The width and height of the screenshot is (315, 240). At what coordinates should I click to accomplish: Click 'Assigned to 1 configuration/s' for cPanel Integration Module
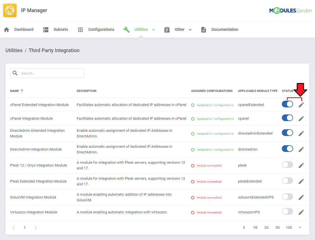215,119
